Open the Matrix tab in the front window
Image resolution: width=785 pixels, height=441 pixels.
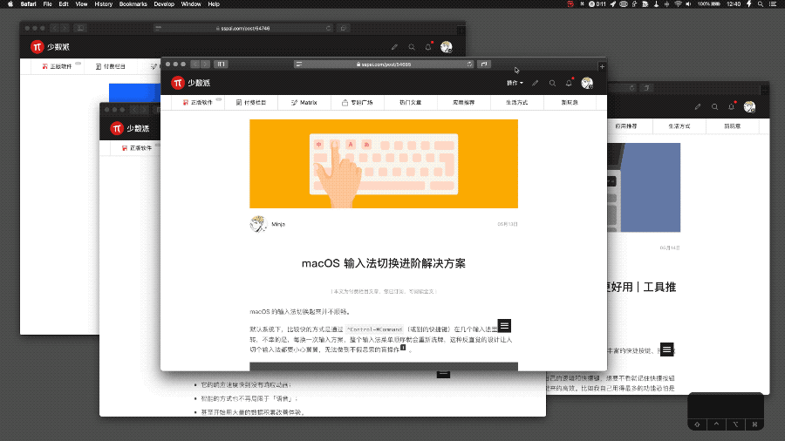click(x=304, y=103)
